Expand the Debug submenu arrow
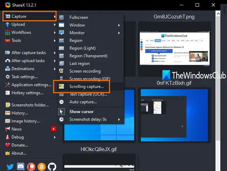 click(x=54, y=137)
